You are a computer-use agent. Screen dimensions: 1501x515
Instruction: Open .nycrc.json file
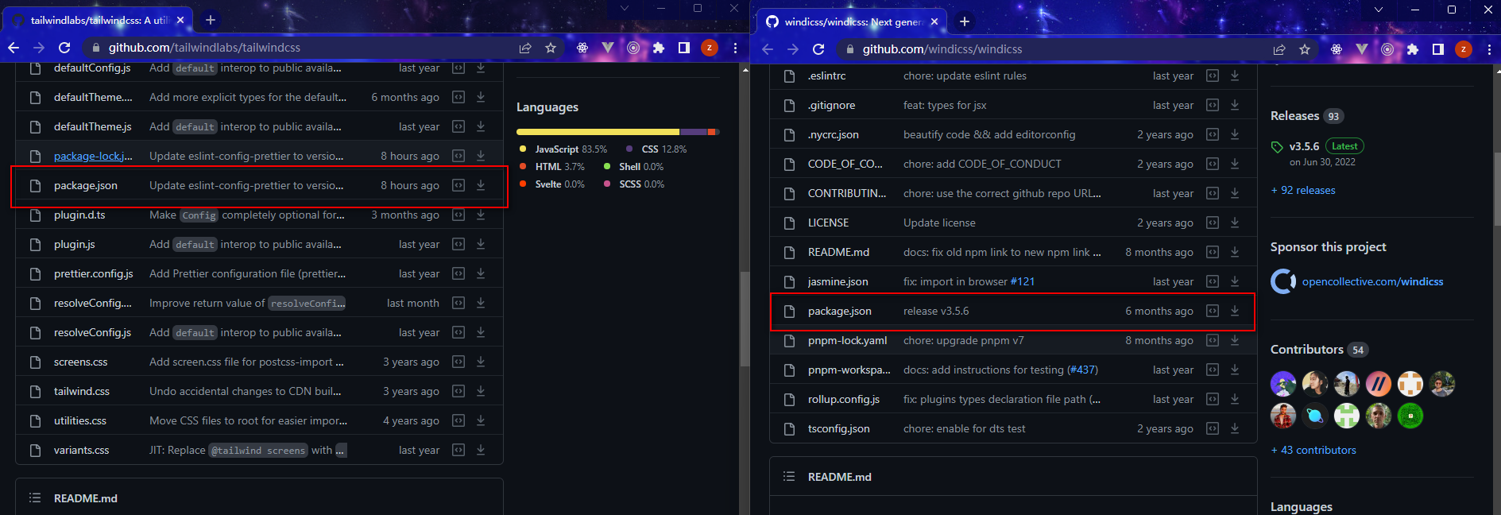pos(833,134)
